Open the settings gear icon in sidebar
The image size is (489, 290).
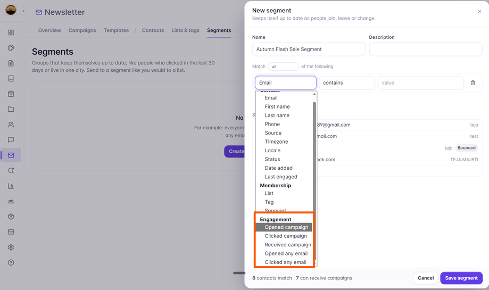click(x=11, y=247)
